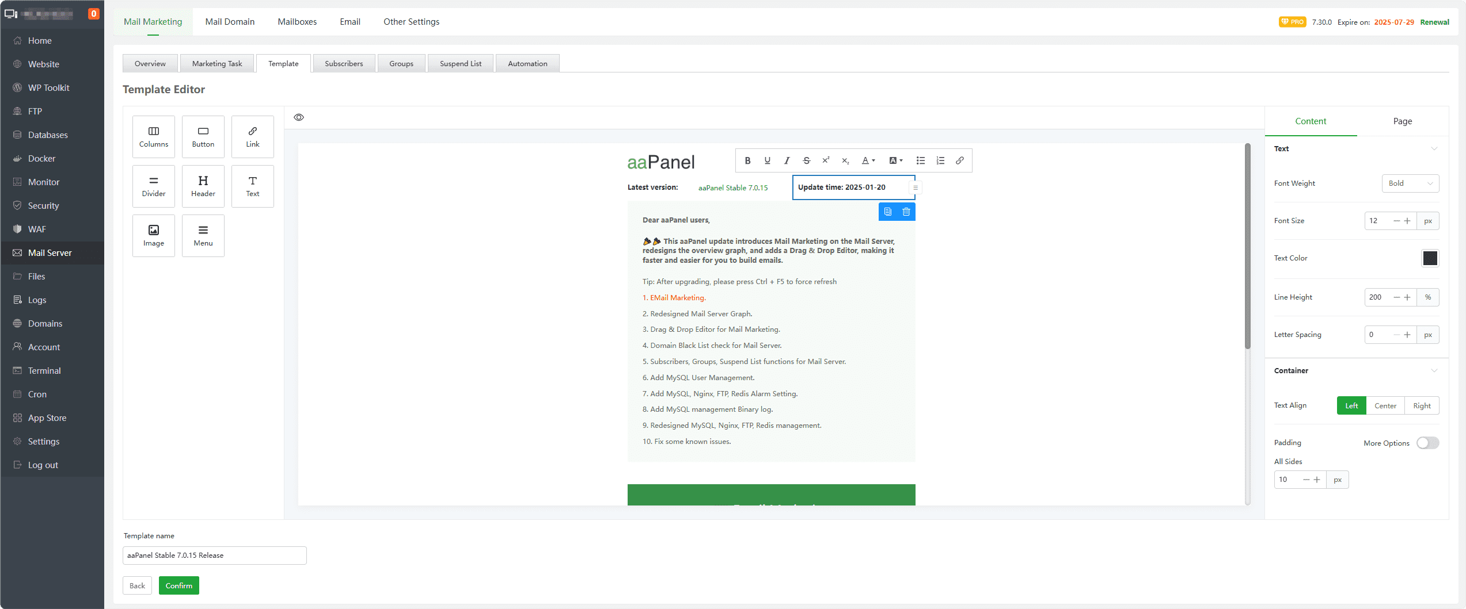Select the "1. EMail Marketing." list line
Screen dimensions: 1466x609
click(674, 298)
